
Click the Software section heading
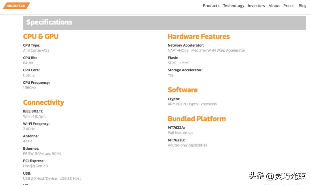tap(183, 90)
